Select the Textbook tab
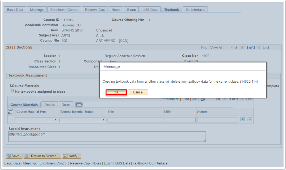286x170 pixels. (x=172, y=10)
